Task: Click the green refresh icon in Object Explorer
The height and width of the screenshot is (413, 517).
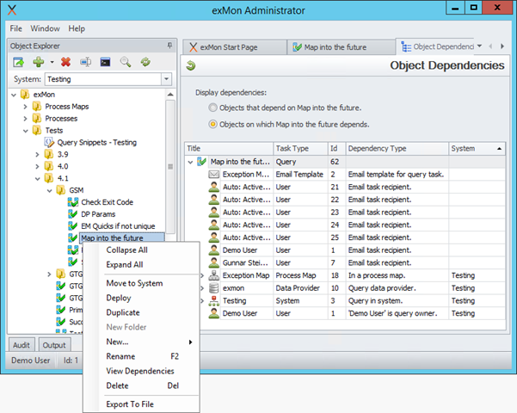Action: coord(145,62)
